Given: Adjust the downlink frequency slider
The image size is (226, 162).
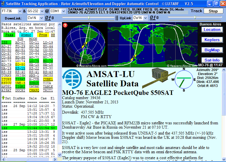Looking at the screenshot, I should pos(89,18).
